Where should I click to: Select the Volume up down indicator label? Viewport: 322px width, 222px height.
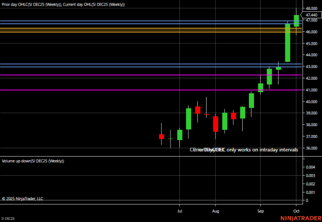pos(33,161)
